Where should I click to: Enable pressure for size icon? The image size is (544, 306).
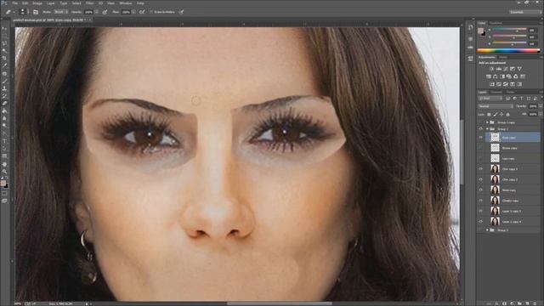point(181,12)
